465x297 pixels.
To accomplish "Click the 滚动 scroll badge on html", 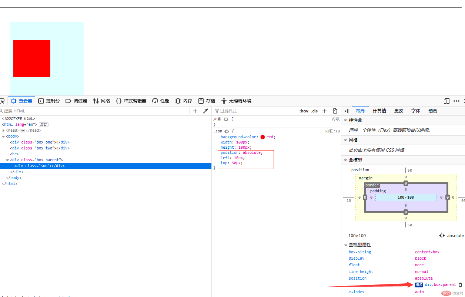I will [44, 125].
